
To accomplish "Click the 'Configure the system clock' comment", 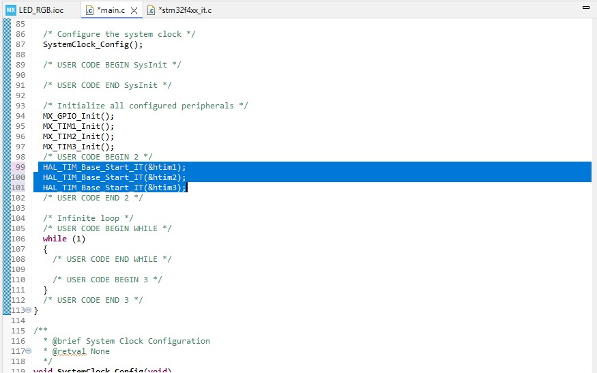I will (119, 34).
